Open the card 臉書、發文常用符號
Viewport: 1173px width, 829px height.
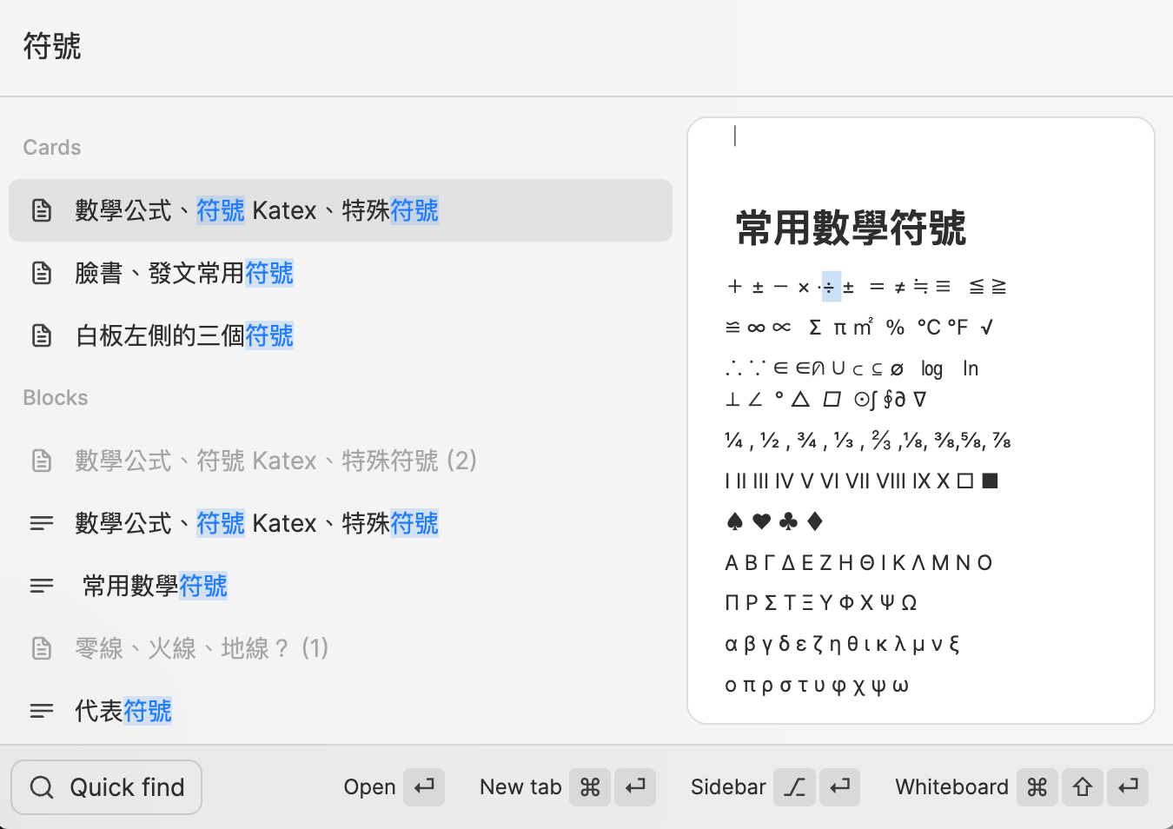[184, 273]
